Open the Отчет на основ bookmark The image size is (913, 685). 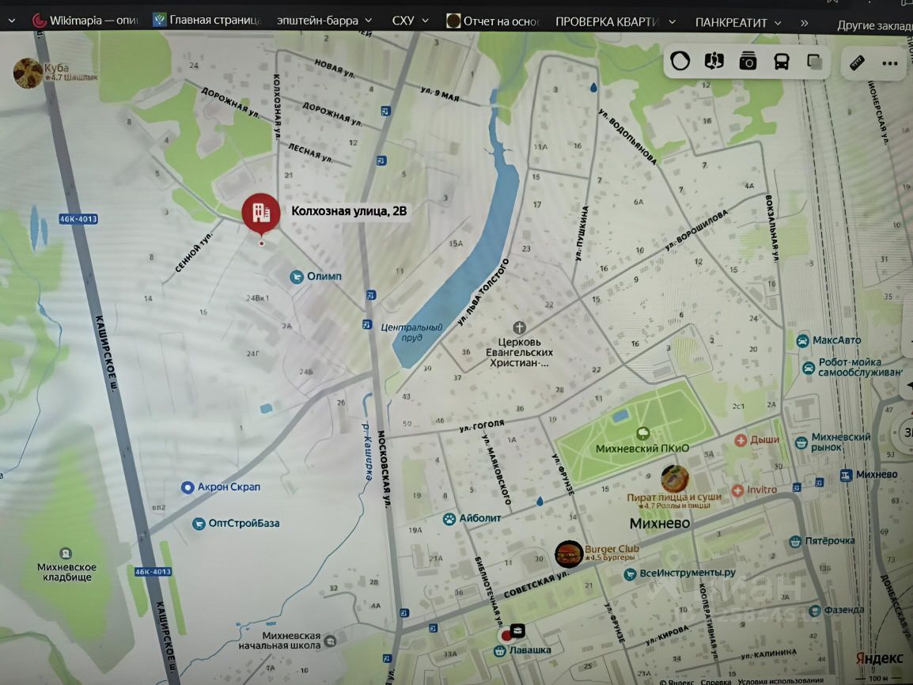(x=493, y=21)
